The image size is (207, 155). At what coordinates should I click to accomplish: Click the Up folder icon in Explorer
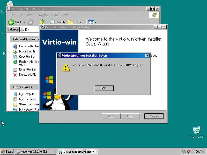(x=42, y=22)
